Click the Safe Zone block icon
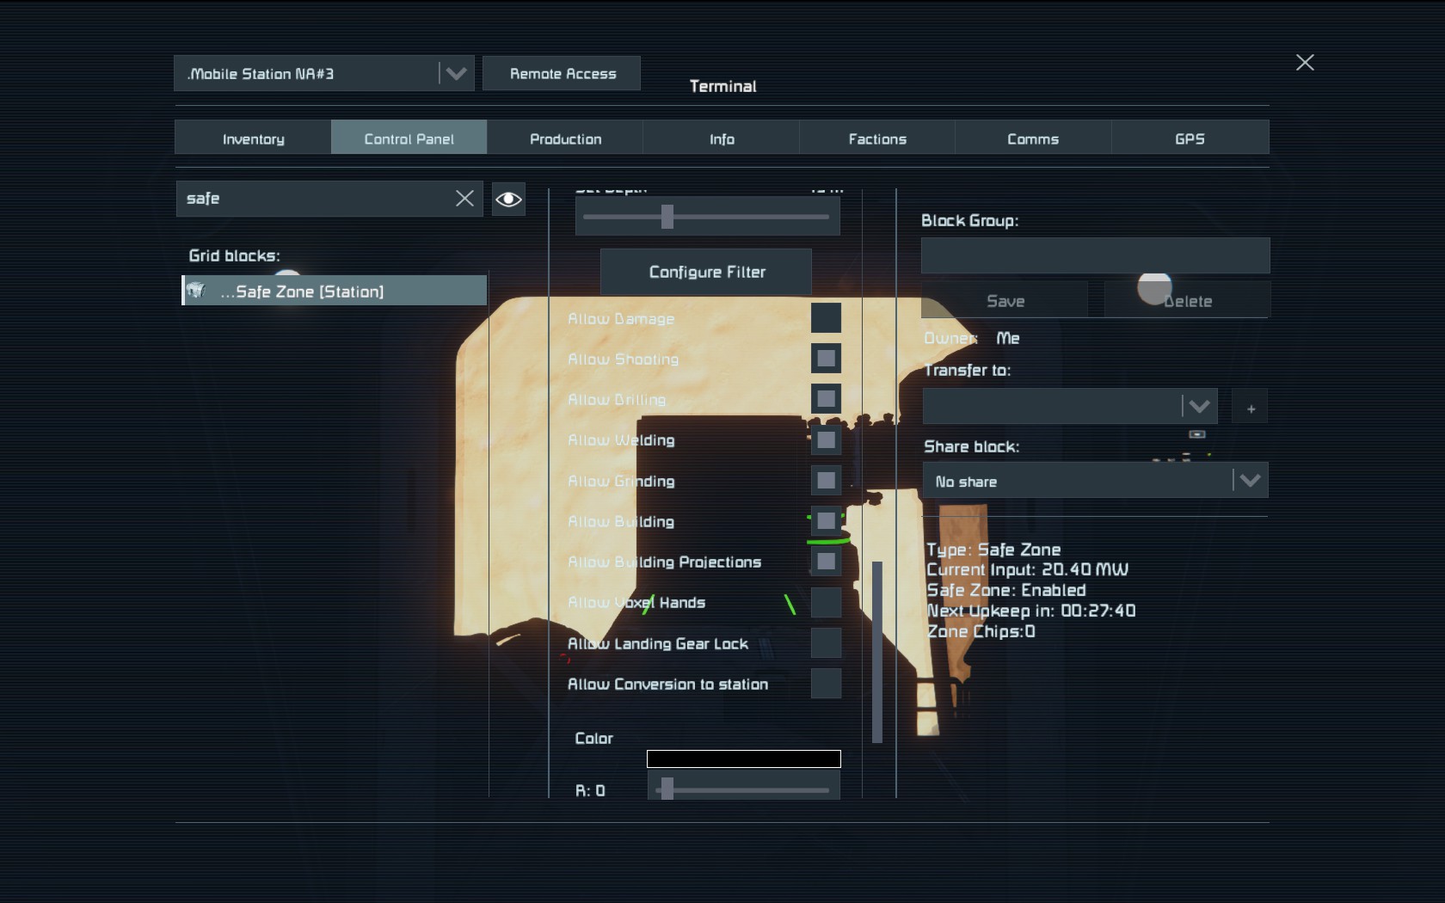 196,291
